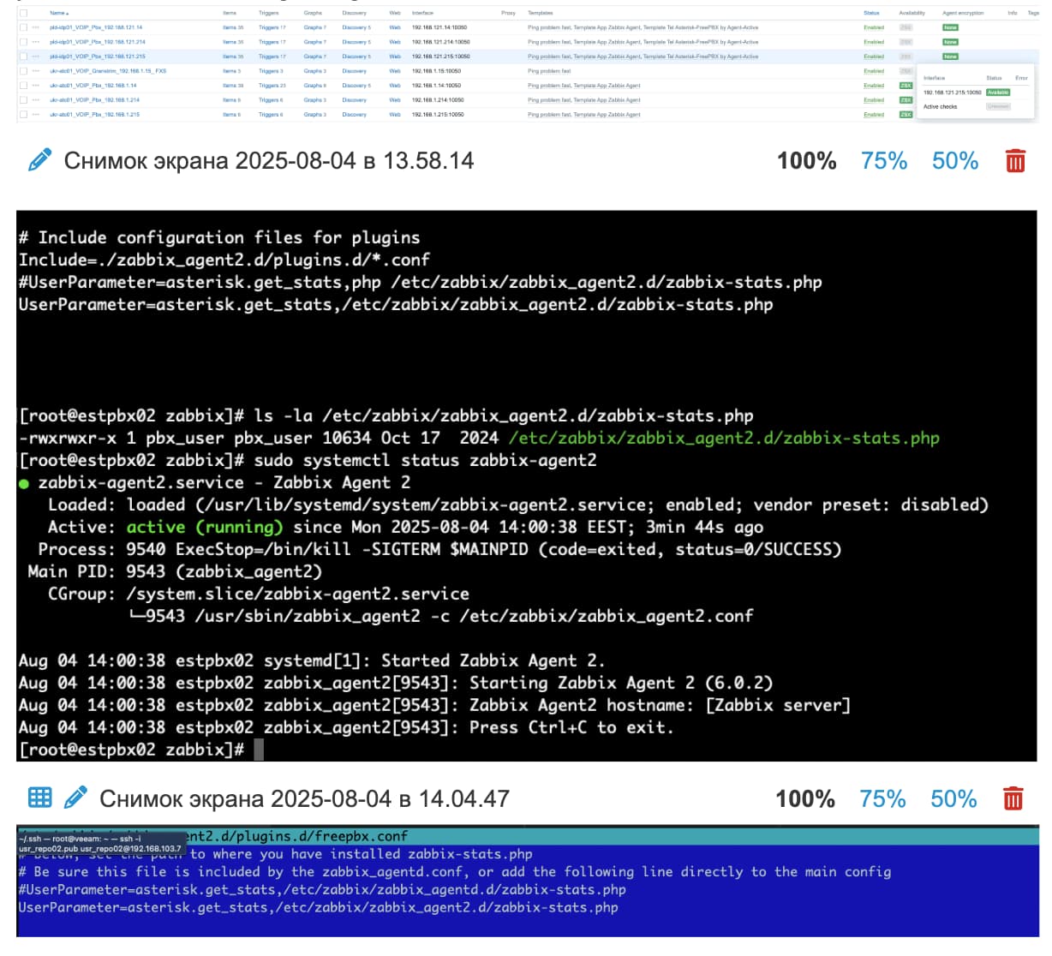Screen dimensions: 1052x956
Task: Check box for ukr-atc01_VOIP_Pbx_192.168.1.214
Action: [23, 100]
